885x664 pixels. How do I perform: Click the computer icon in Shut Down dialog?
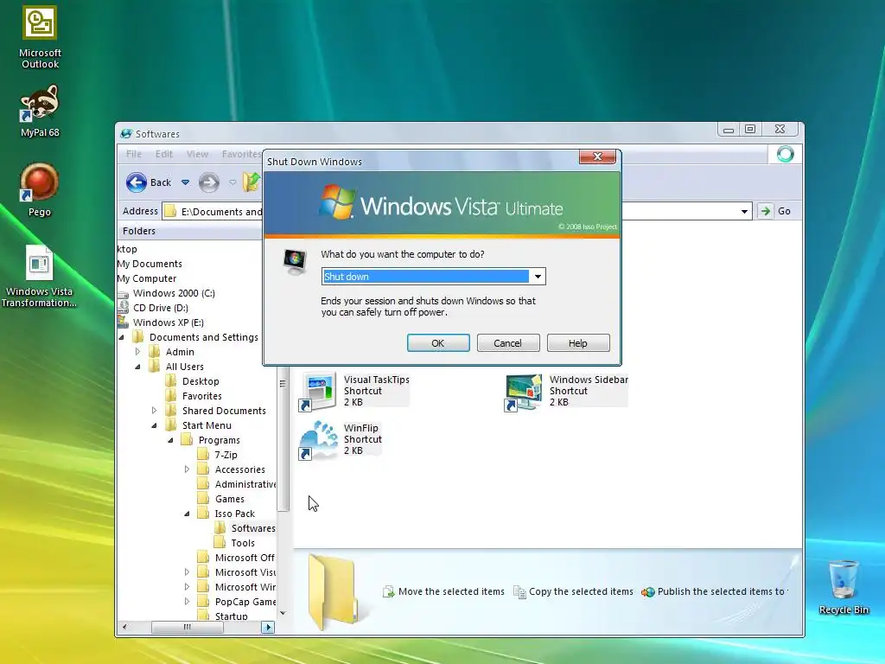coord(296,261)
